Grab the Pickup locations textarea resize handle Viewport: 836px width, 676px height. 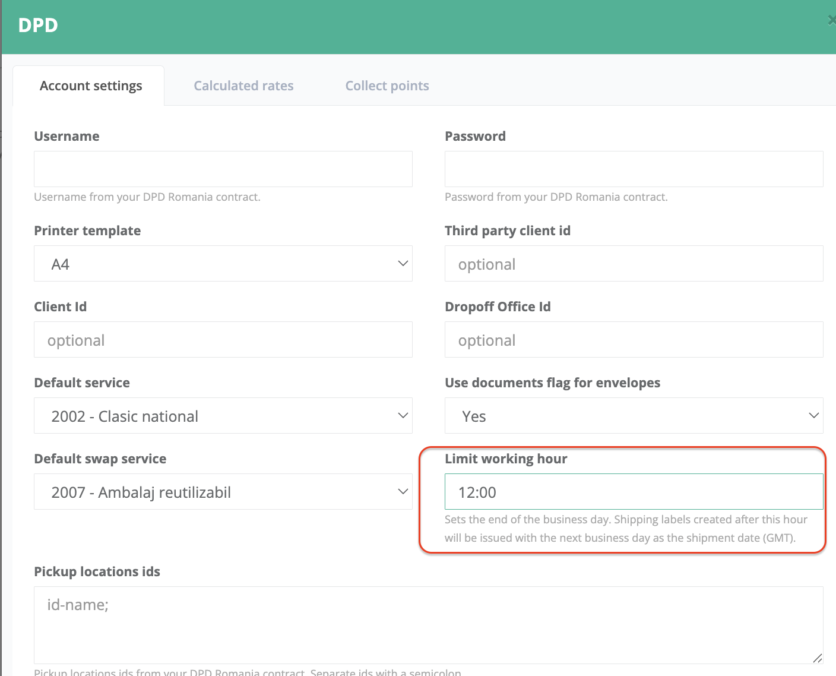tap(817, 658)
